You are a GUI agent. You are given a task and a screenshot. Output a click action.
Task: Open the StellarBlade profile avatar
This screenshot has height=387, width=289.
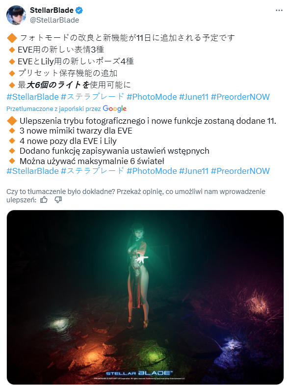pos(16,15)
